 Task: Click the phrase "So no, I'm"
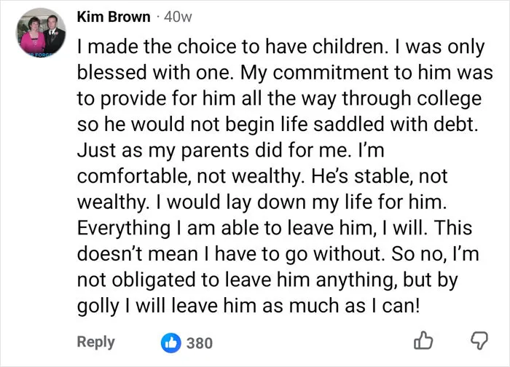[435, 254]
